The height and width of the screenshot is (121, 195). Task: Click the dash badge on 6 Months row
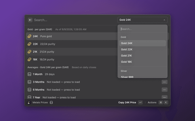coord(165,90)
